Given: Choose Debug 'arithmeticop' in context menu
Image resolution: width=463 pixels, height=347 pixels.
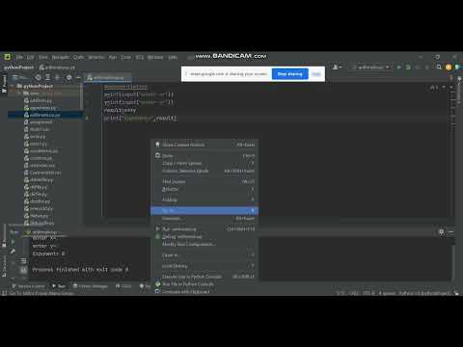Looking at the screenshot, I should click(x=204, y=237).
